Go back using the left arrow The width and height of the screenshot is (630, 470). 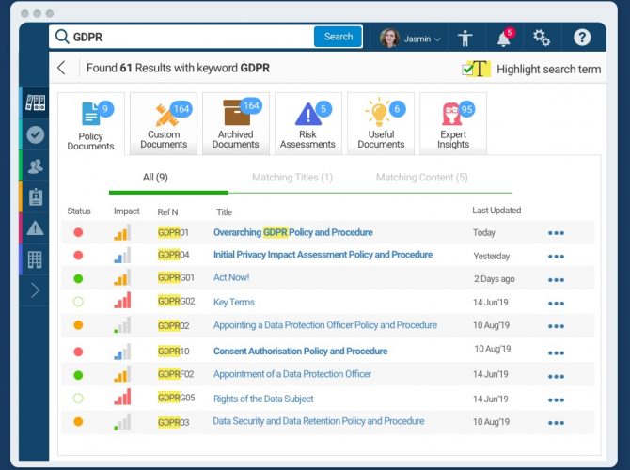click(x=62, y=68)
